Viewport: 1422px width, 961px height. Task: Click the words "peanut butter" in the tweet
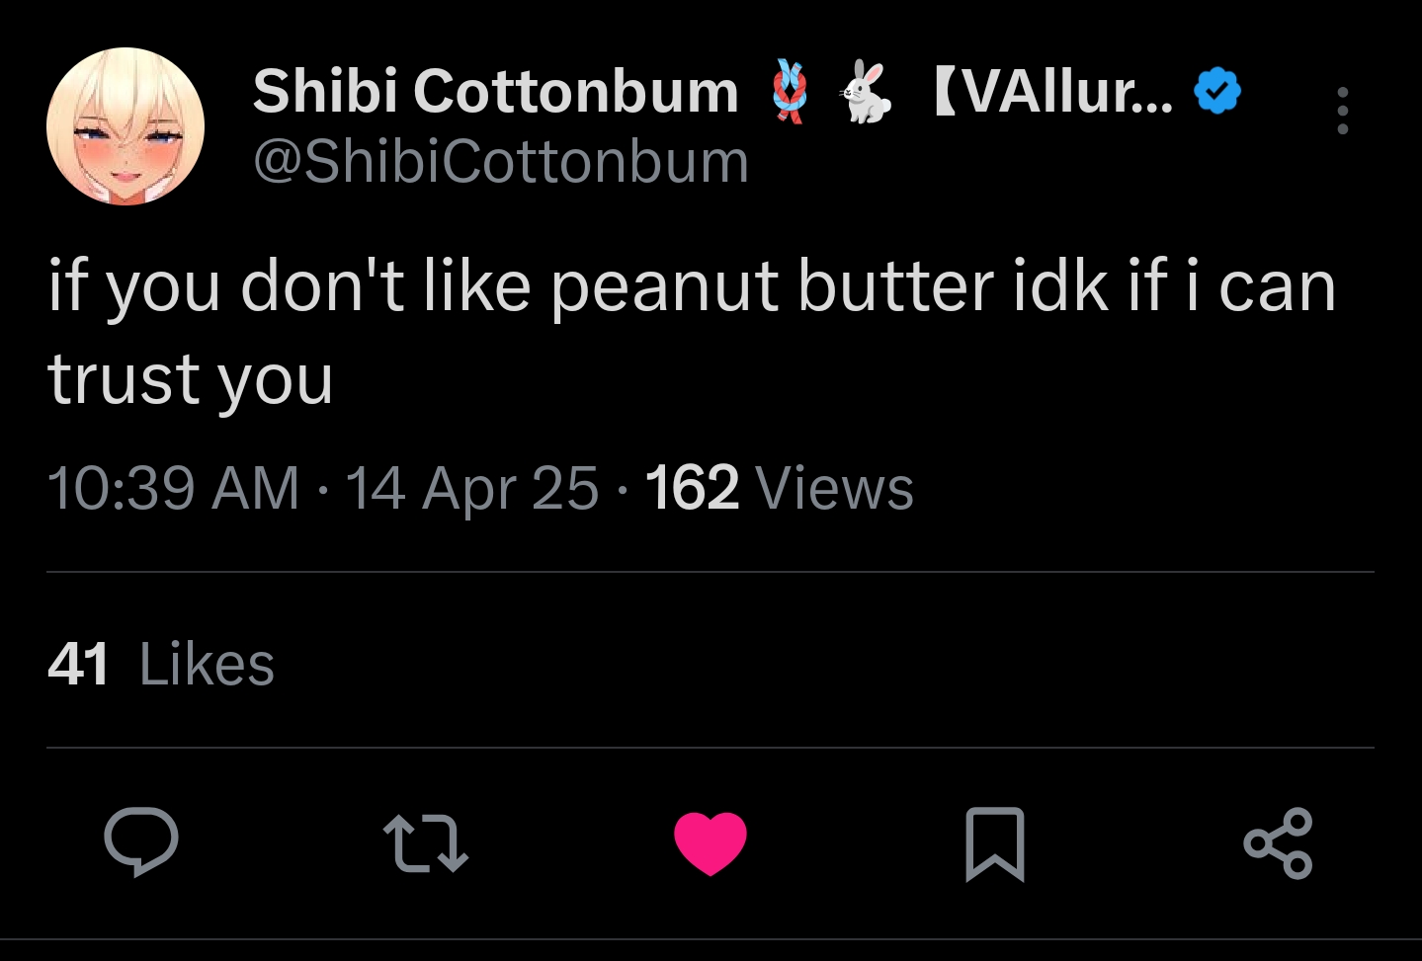click(x=771, y=287)
